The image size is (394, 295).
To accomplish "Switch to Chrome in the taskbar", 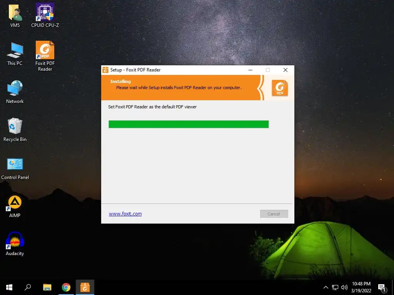I will pyautogui.click(x=66, y=287).
